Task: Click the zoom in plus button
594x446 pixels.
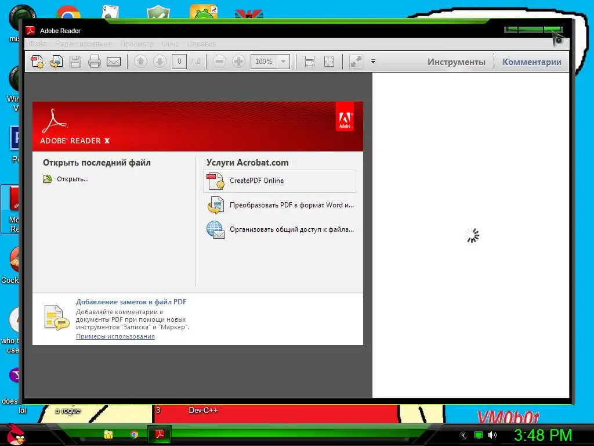Action: [x=238, y=61]
